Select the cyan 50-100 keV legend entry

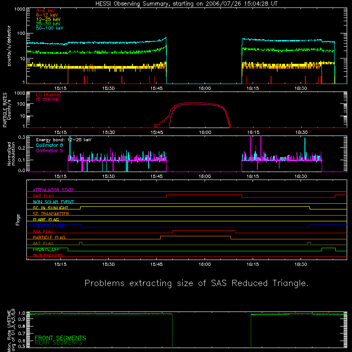pyautogui.click(x=50, y=28)
